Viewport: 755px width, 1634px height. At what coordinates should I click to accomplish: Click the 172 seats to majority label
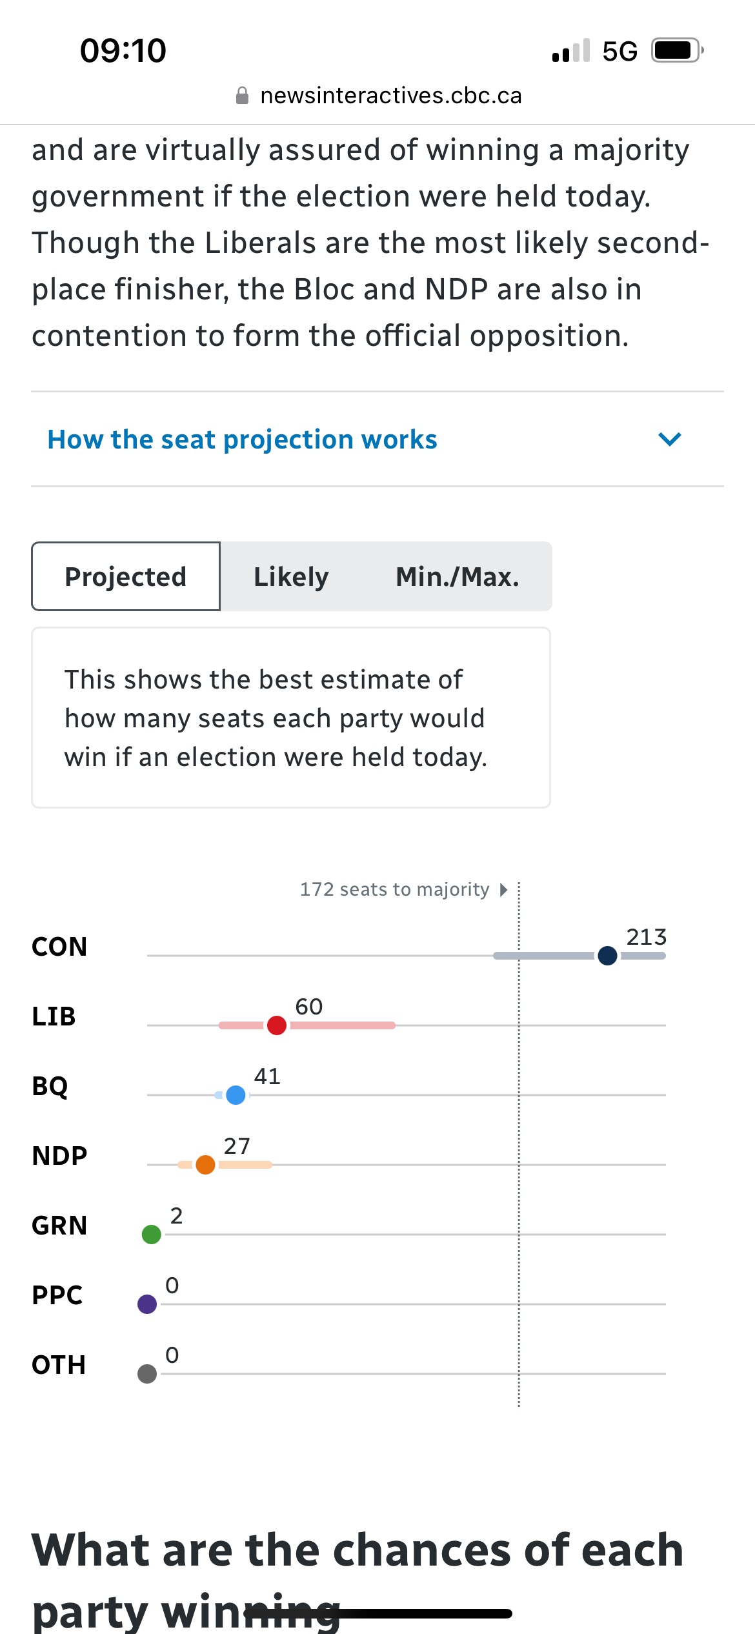point(394,889)
